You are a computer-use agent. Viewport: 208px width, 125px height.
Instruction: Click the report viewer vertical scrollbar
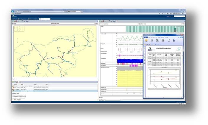tap(183, 71)
